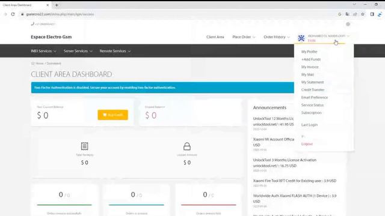Viewport: 385px width, 216px height.
Task: Click the Two-Factor Authentication notice banner
Action: point(162,88)
